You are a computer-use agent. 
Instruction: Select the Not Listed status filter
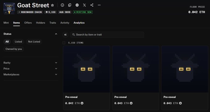coord(34,42)
